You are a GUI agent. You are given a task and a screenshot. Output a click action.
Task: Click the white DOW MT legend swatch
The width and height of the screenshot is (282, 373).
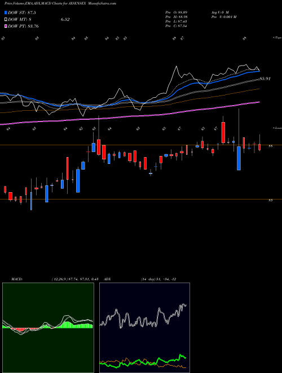[6, 19]
